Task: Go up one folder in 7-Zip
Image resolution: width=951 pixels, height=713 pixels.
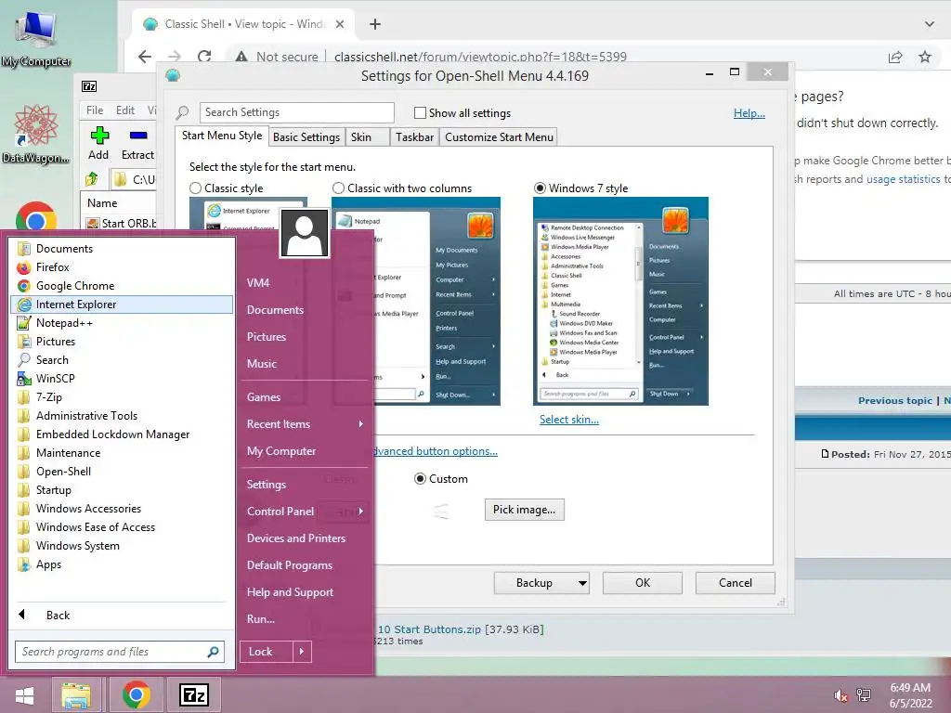Action: (92, 179)
